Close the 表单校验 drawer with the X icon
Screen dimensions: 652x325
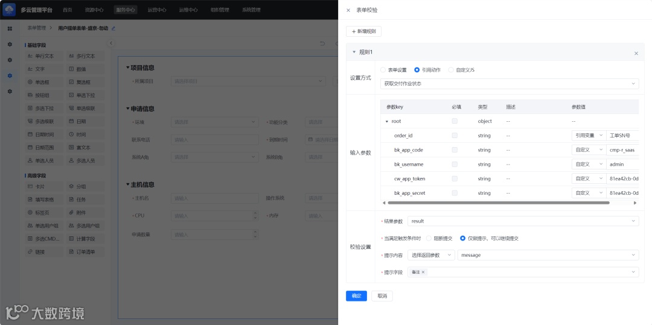[348, 10]
